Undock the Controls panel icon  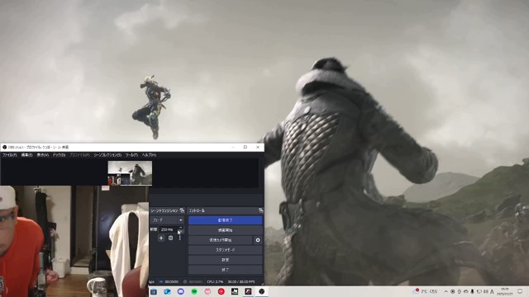pyautogui.click(x=261, y=210)
